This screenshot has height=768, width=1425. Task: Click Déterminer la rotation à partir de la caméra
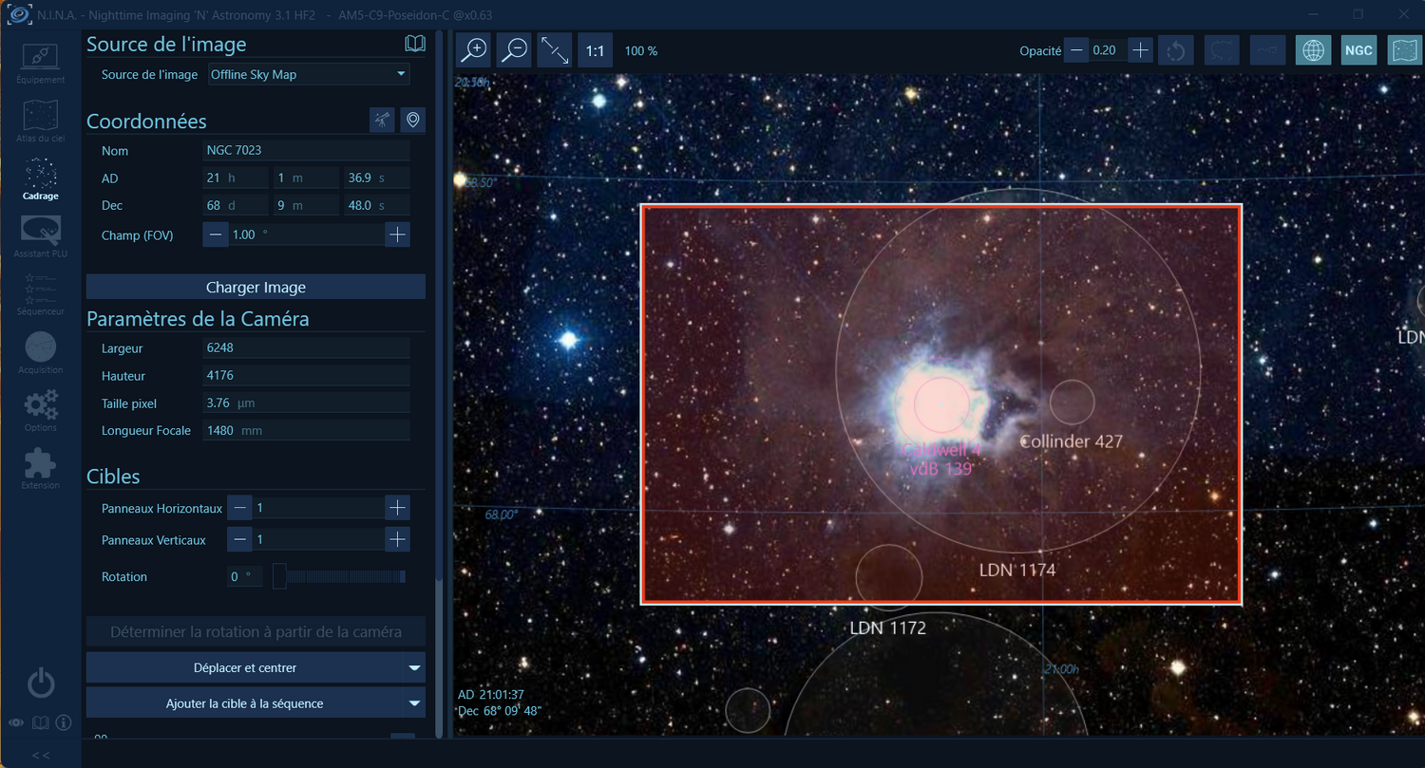[x=256, y=631]
